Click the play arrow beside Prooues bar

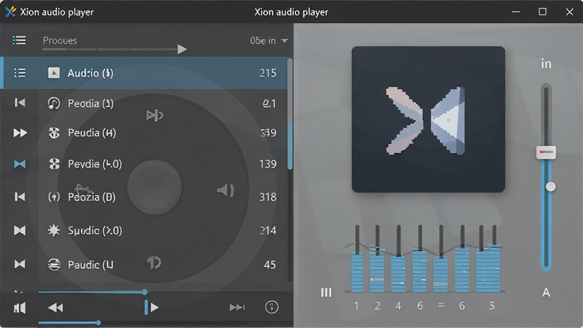click(182, 49)
